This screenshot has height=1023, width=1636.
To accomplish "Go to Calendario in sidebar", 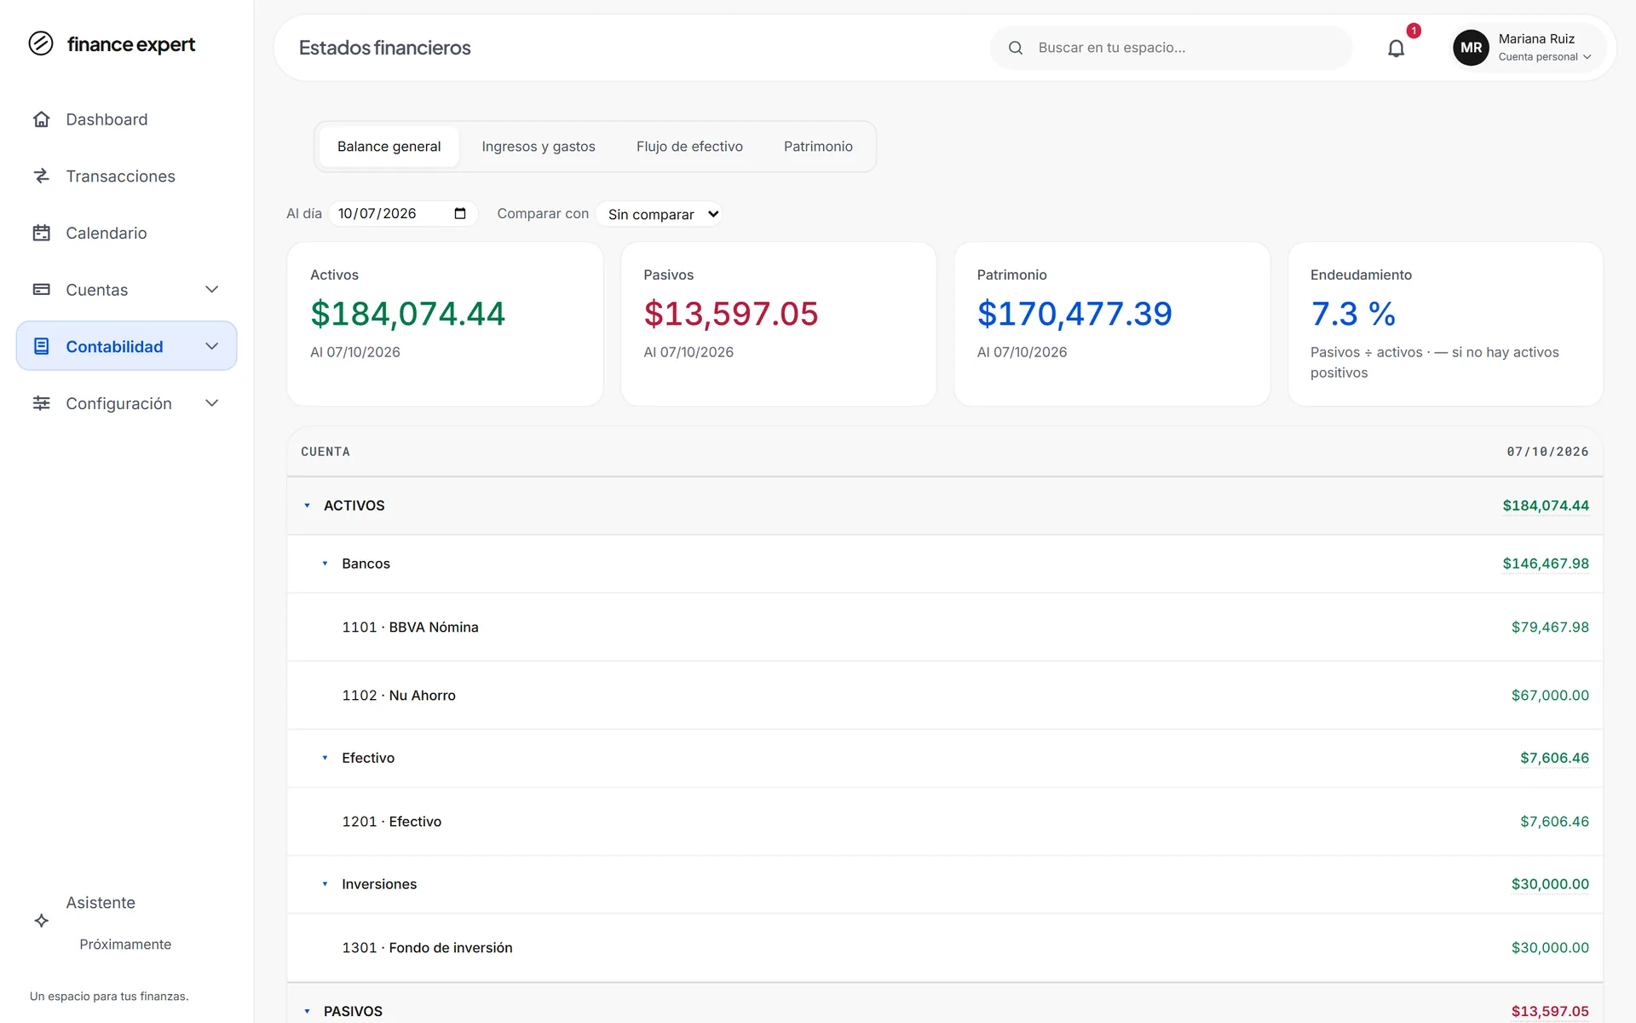I will pyautogui.click(x=126, y=233).
